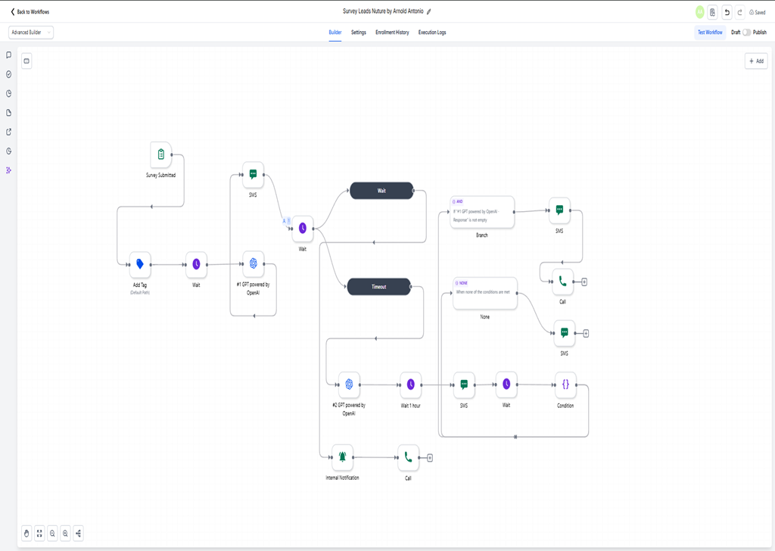Open the Survey Submitted trigger node

[x=160, y=154]
